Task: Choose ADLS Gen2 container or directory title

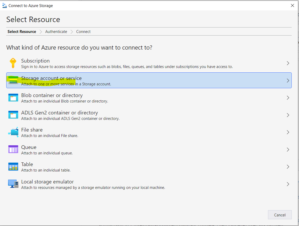Action: click(60, 113)
